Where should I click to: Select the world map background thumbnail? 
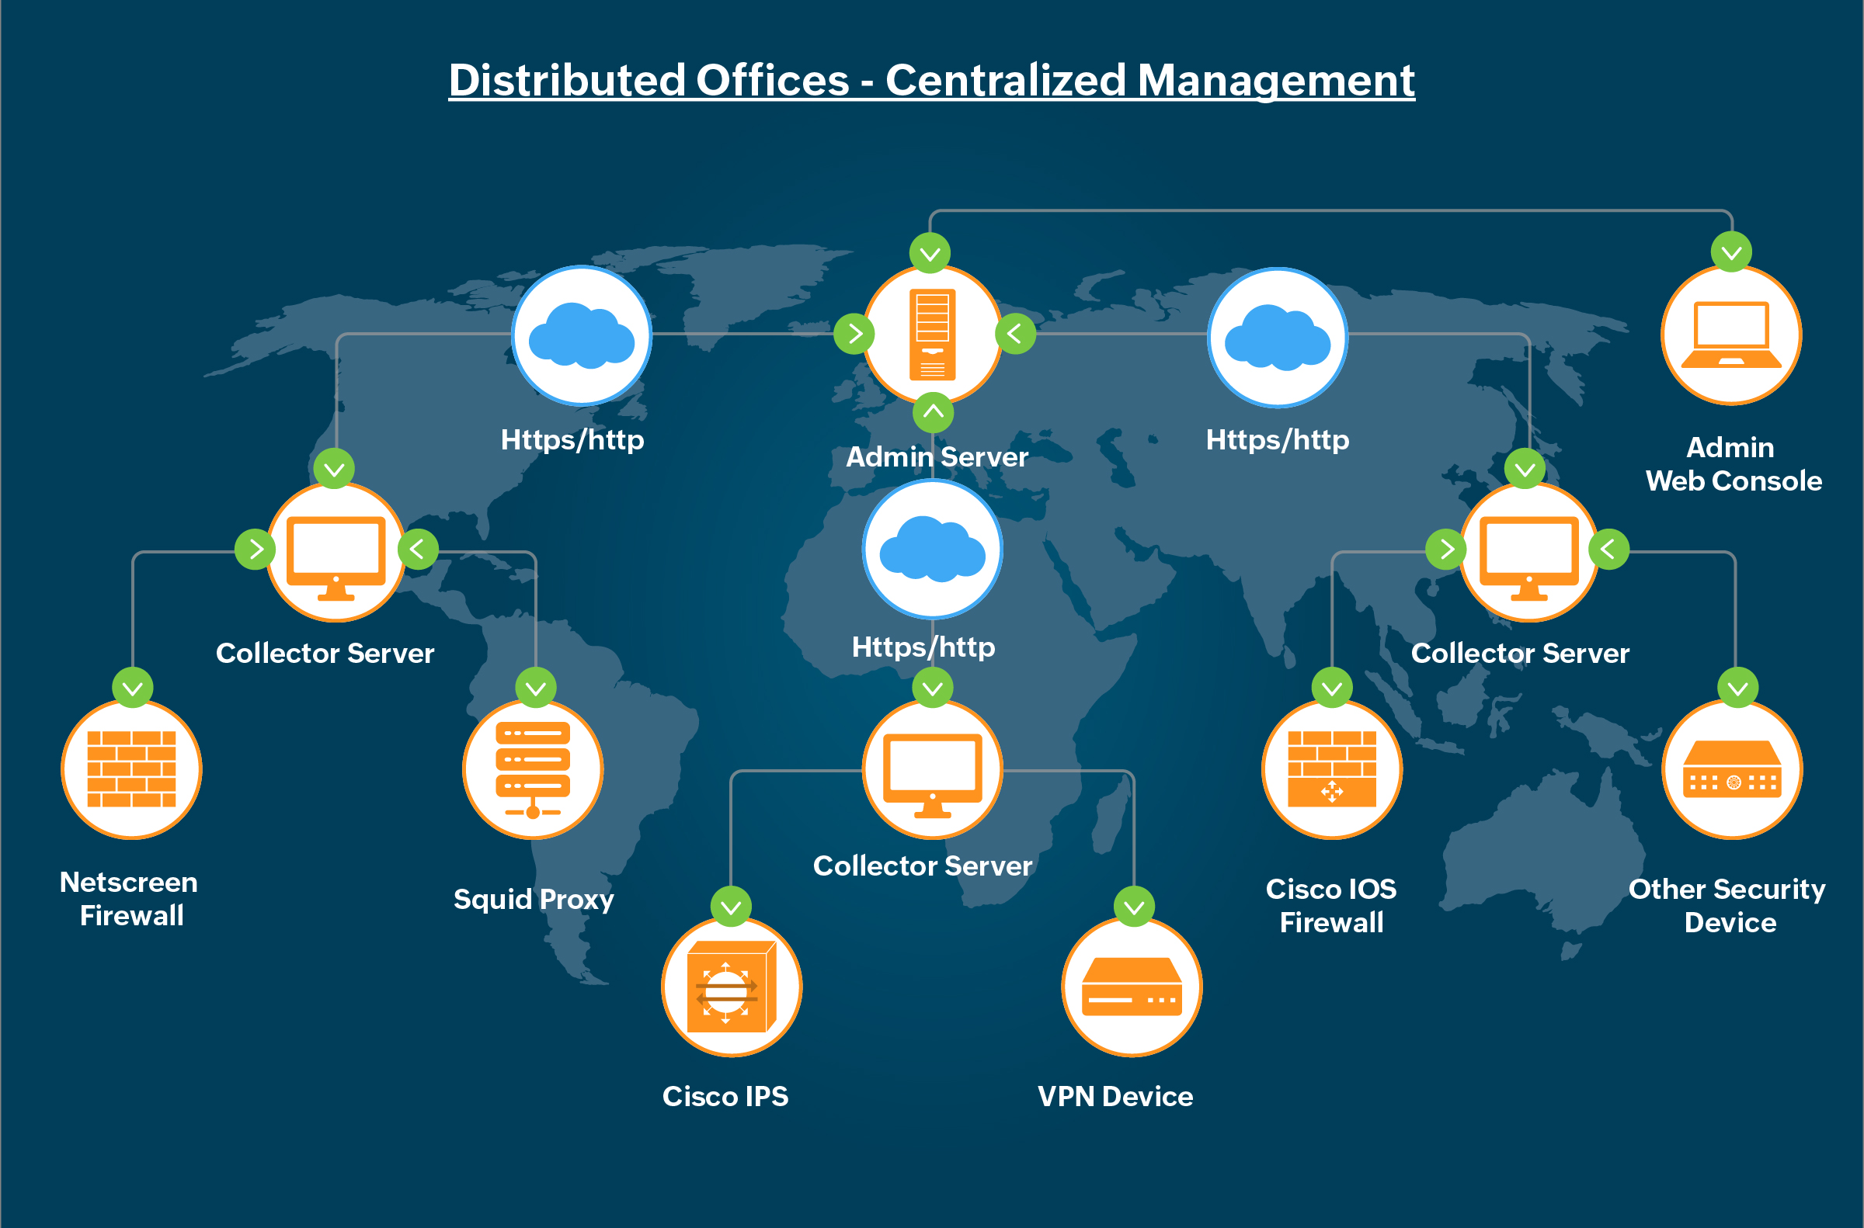click(x=932, y=614)
